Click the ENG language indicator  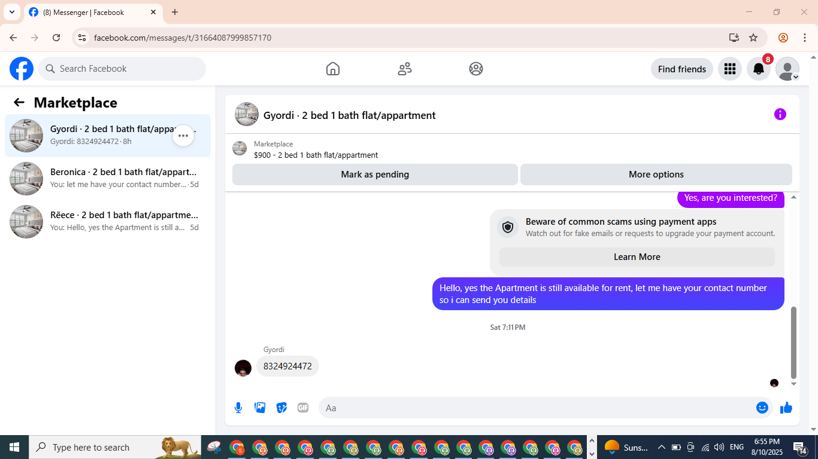tap(737, 447)
